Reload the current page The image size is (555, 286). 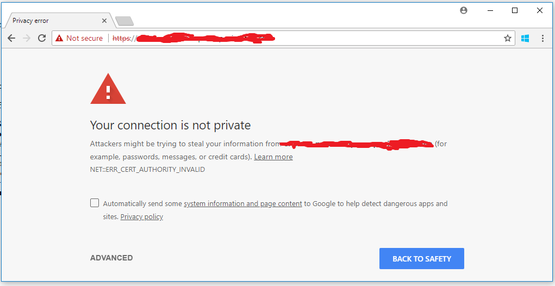pyautogui.click(x=42, y=39)
